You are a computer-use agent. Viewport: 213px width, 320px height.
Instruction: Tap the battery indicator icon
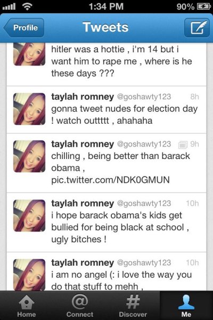203,6
